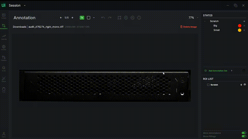Open the branch pipeline sidebar icon

tap(4, 58)
